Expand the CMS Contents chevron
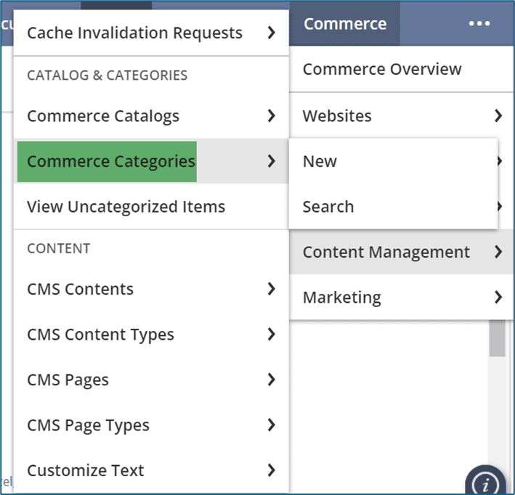This screenshot has height=495, width=515. point(271,289)
